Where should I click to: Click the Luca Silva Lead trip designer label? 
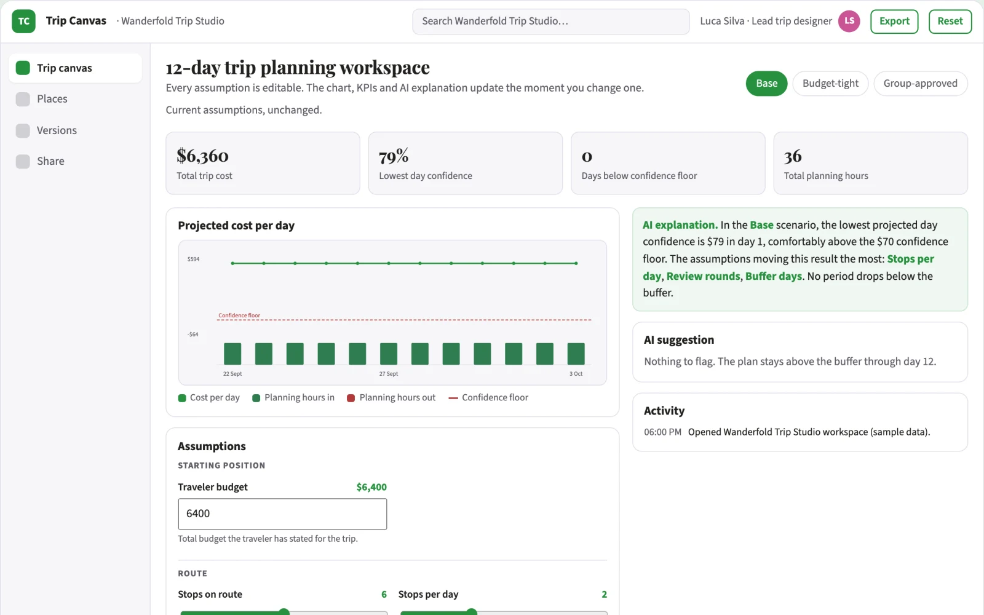point(766,21)
